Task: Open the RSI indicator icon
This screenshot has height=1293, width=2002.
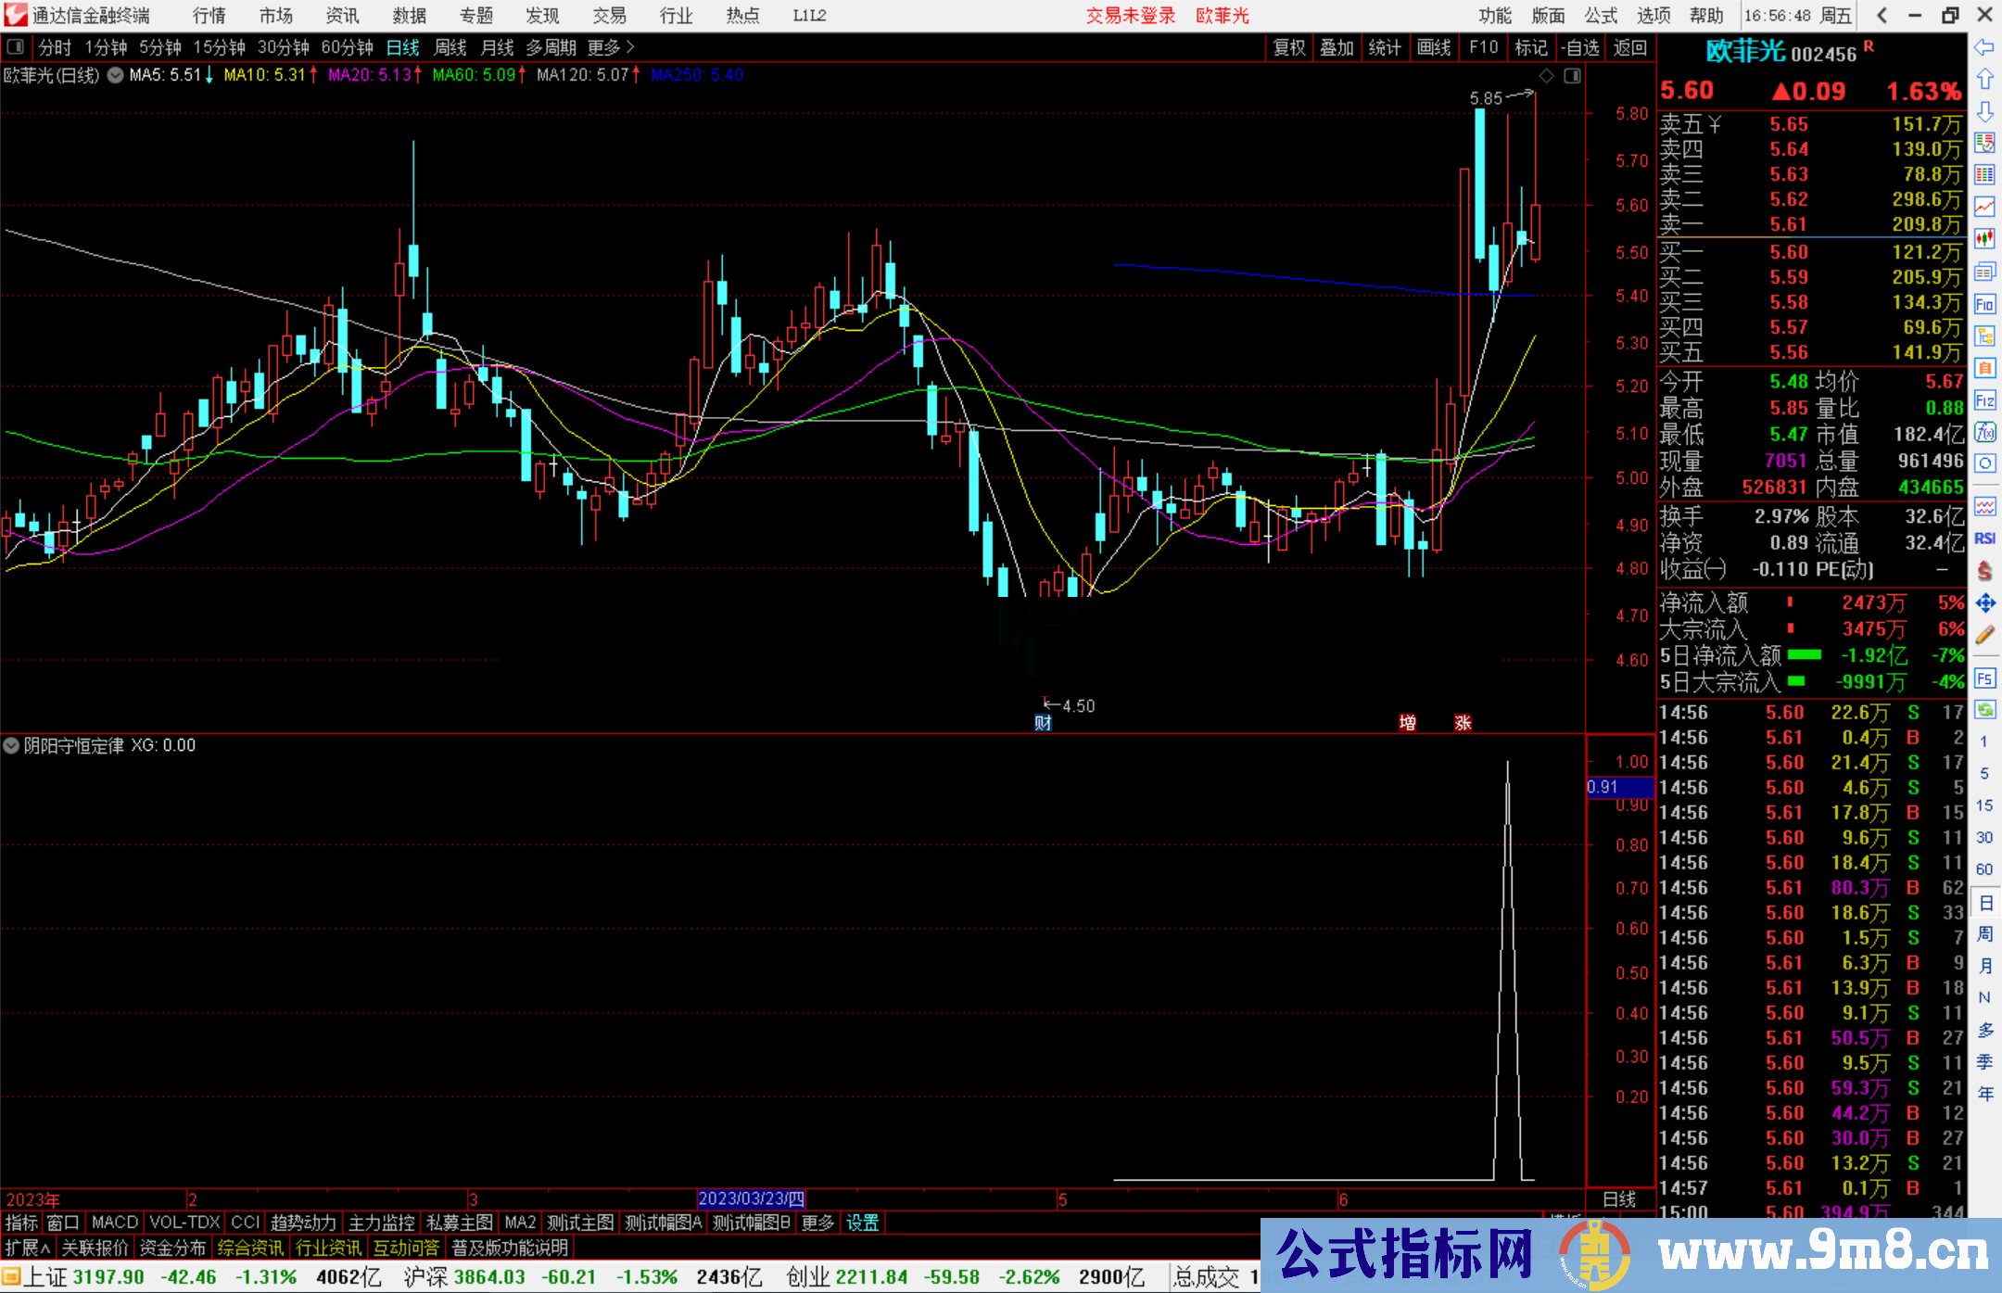Action: tap(1985, 539)
